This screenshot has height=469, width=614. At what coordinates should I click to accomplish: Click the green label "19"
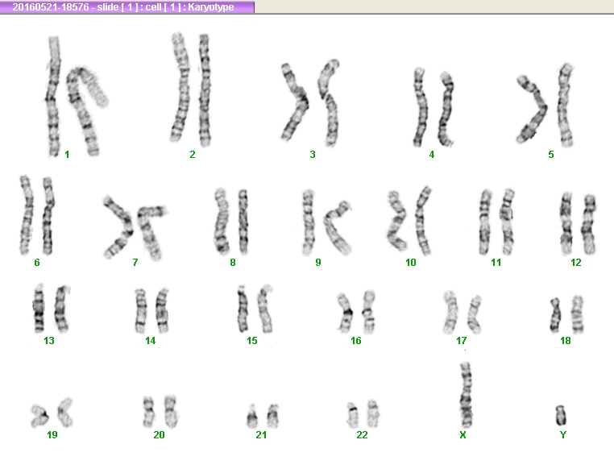(52, 434)
